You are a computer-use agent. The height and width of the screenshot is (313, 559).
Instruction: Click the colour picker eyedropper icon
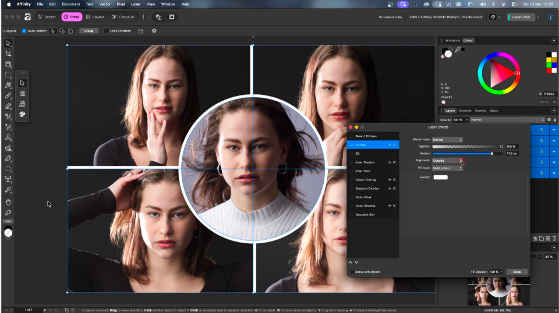coord(458,50)
